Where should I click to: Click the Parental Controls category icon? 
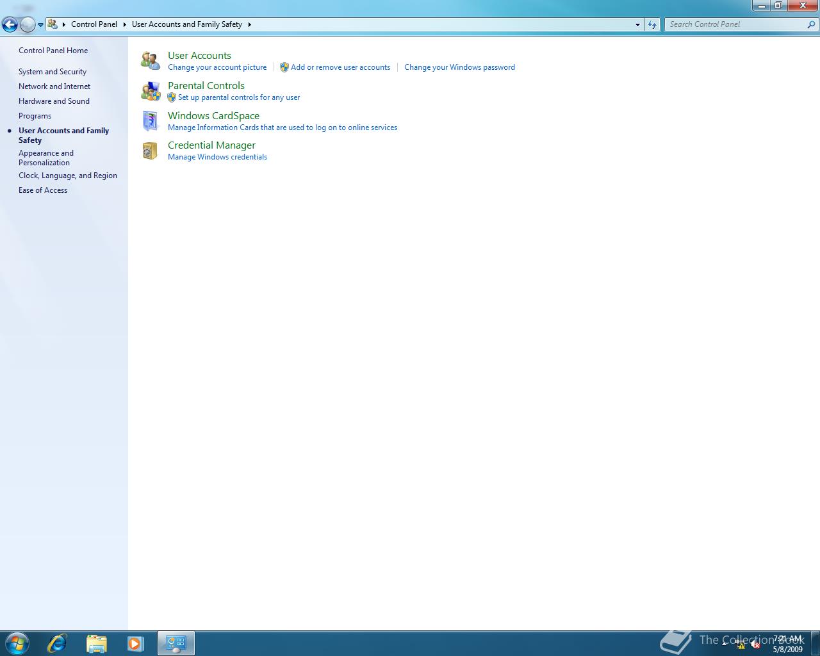tap(151, 91)
